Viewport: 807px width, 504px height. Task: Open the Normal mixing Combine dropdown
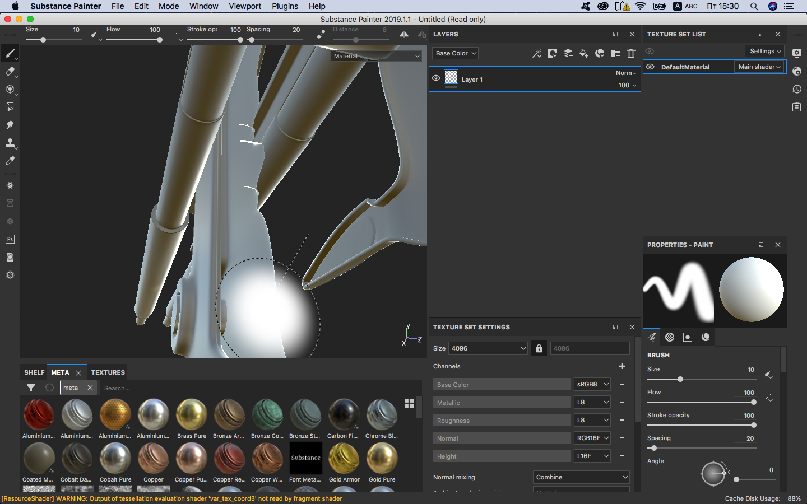[581, 477]
